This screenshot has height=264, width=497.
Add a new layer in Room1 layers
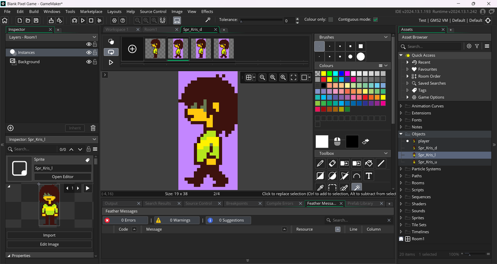click(10, 128)
